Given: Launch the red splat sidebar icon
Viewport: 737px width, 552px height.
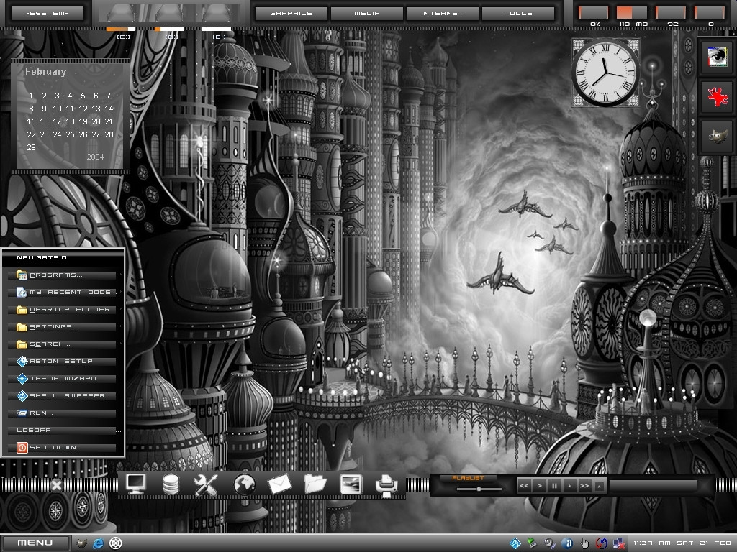Looking at the screenshot, I should pyautogui.click(x=718, y=96).
